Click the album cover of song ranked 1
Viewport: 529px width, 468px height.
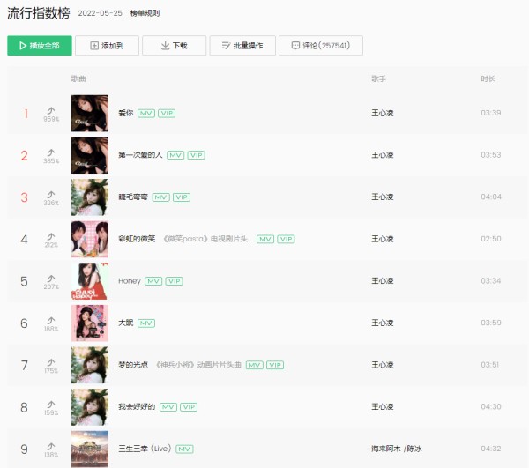pyautogui.click(x=90, y=114)
